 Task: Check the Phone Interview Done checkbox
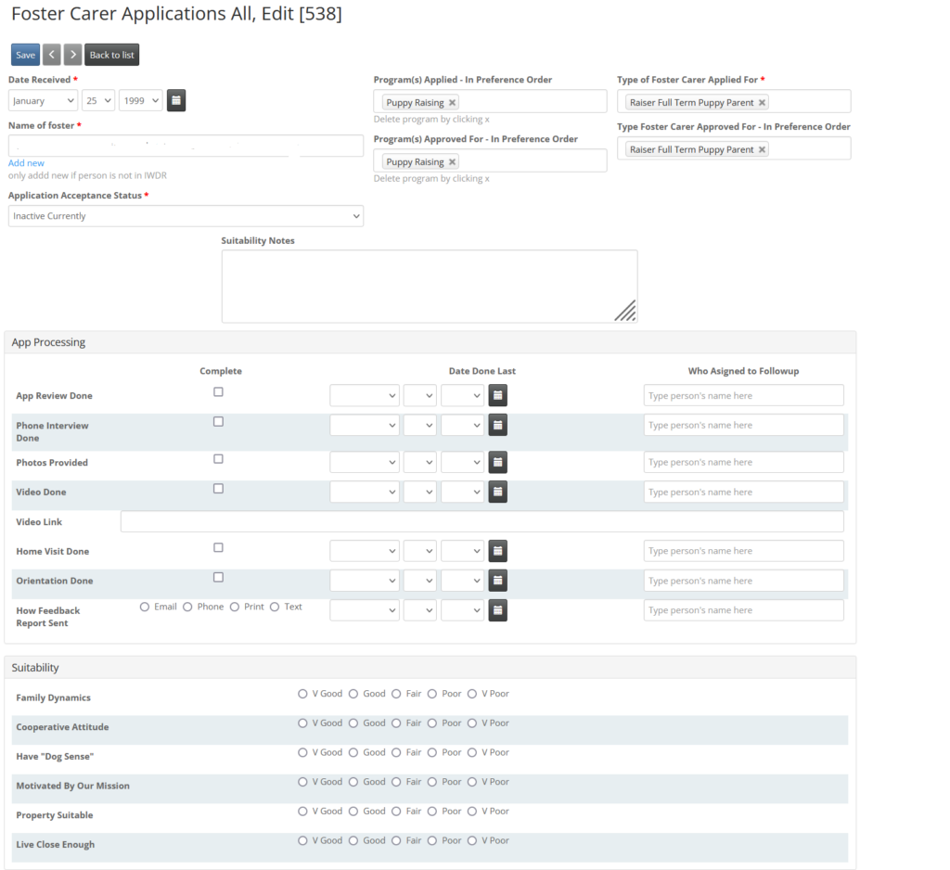tap(218, 422)
